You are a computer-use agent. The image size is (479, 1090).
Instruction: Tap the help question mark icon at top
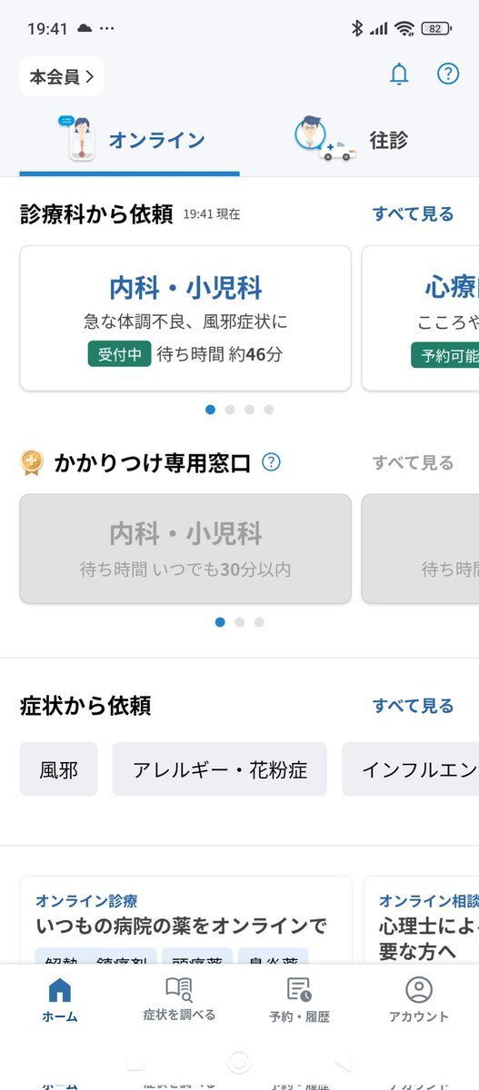(x=448, y=74)
